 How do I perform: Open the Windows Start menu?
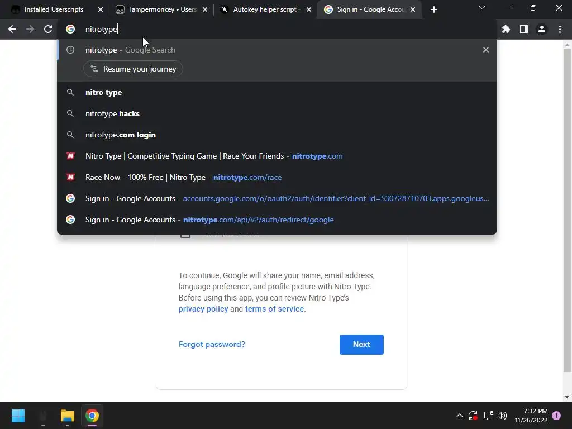tap(18, 416)
